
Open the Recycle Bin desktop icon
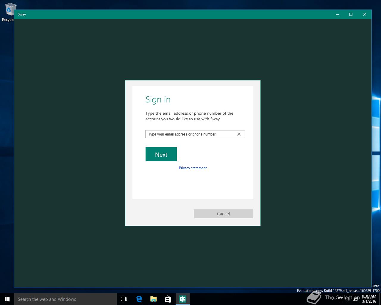point(9,12)
